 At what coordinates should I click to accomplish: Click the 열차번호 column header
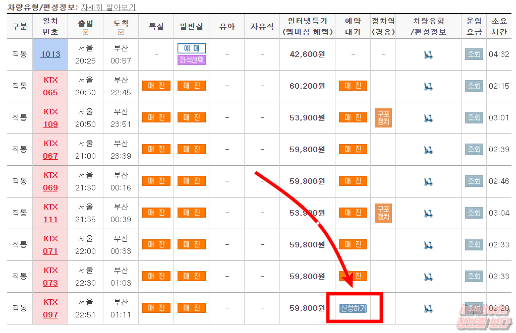50,26
